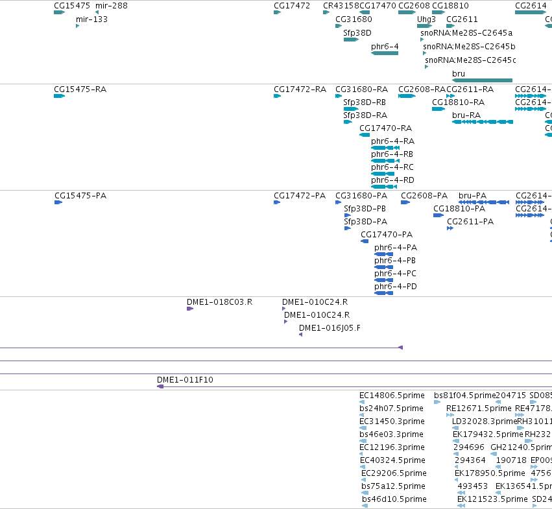This screenshot has height=509, width=552.
Task: Select protein Sfp38D-PB
Action: 348,215
